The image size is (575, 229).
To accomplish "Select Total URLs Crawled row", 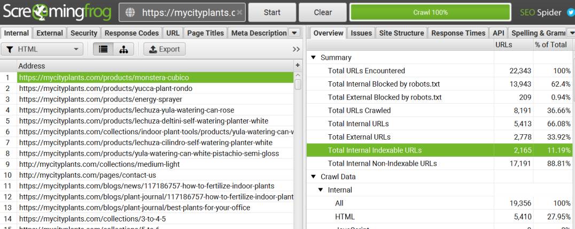I will pos(439,110).
